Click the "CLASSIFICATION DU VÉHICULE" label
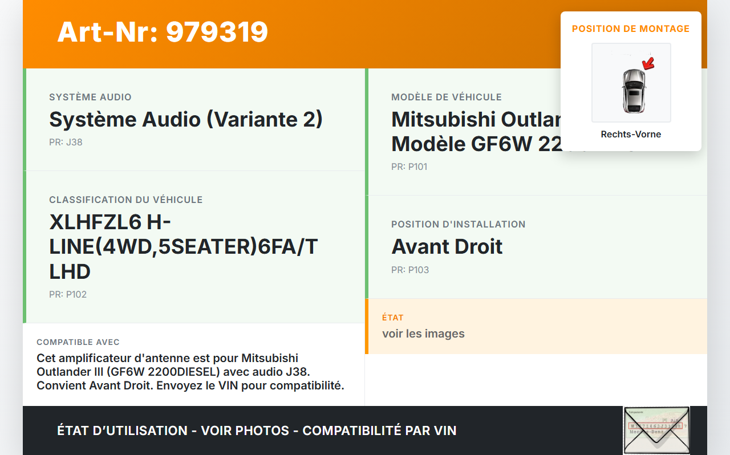The height and width of the screenshot is (455, 730). [126, 200]
